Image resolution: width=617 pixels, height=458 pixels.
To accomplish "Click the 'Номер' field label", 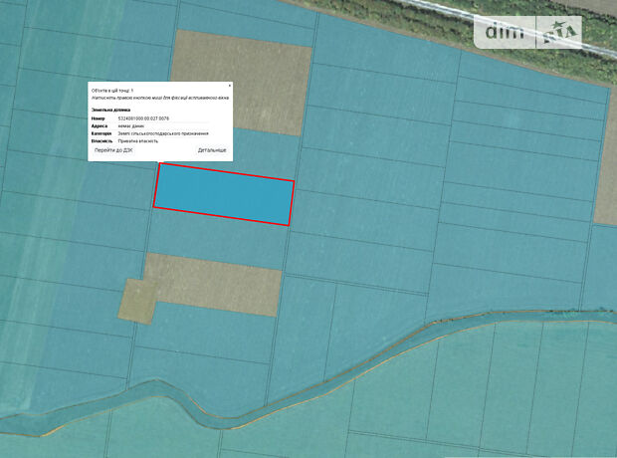I will pyautogui.click(x=98, y=118).
